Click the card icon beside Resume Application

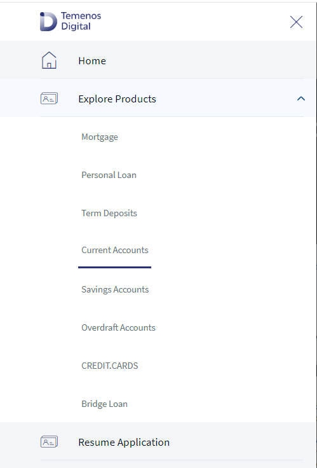pos(49,441)
